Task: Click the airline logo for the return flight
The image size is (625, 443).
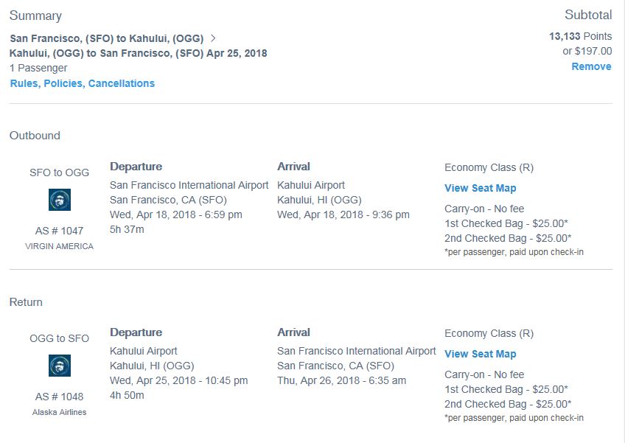Action: tap(60, 366)
